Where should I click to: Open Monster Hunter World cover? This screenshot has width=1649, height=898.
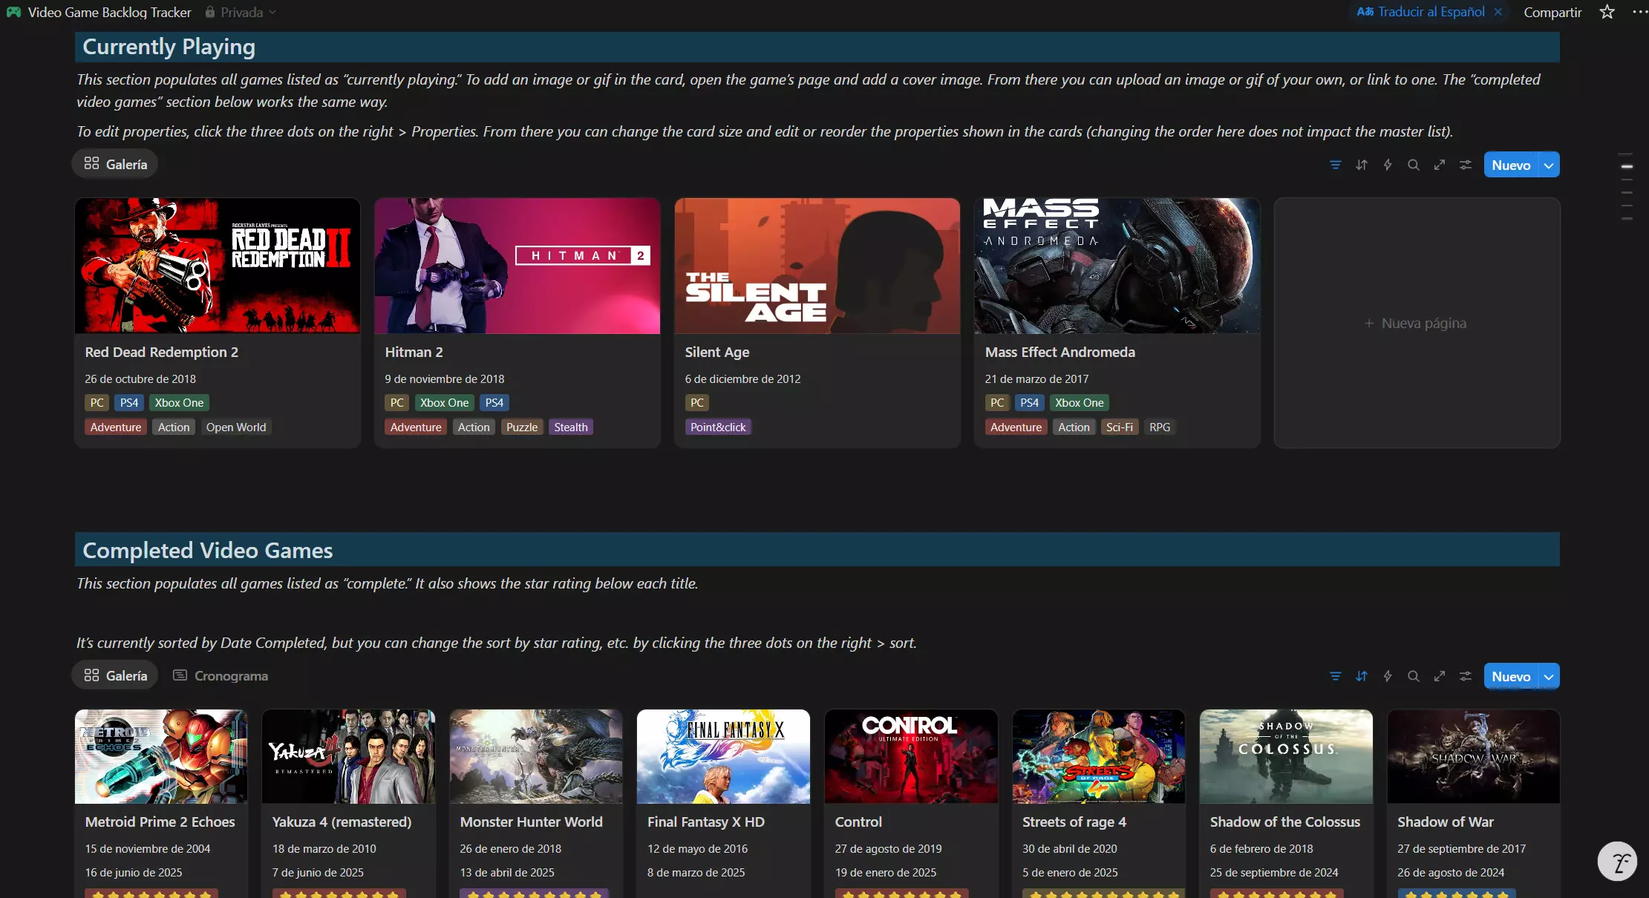536,756
